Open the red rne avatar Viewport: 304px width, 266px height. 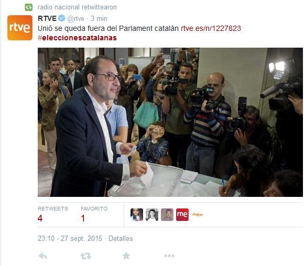182,215
